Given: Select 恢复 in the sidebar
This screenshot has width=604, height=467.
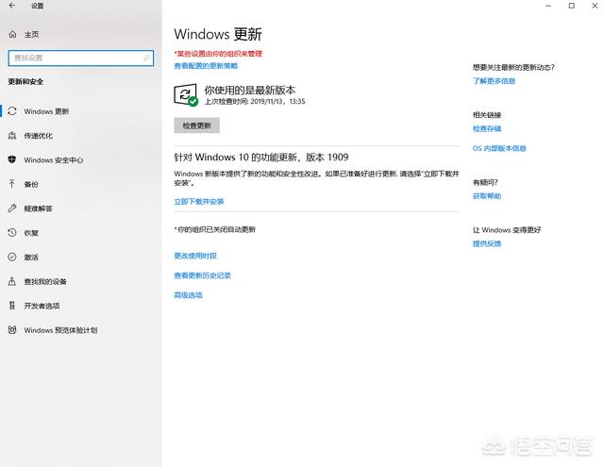Looking at the screenshot, I should [x=81, y=232].
